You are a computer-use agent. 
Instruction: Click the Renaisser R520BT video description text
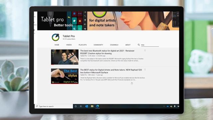(x=112, y=60)
